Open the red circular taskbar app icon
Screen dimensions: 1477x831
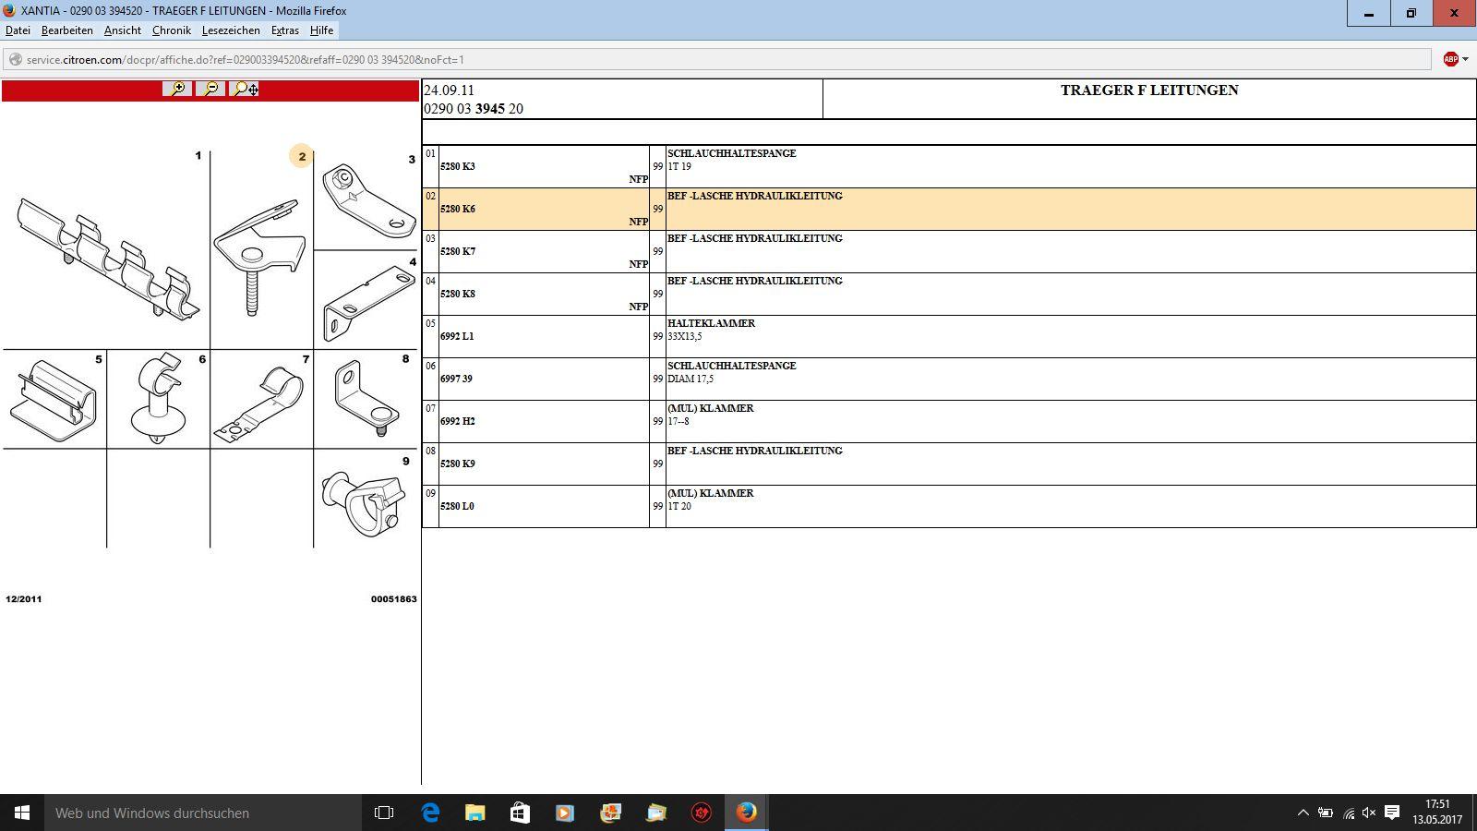pos(702,813)
